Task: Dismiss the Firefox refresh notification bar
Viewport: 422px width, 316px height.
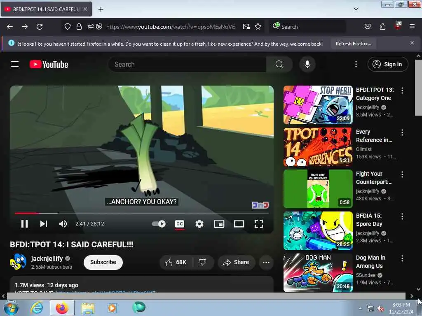Action: pos(412,43)
